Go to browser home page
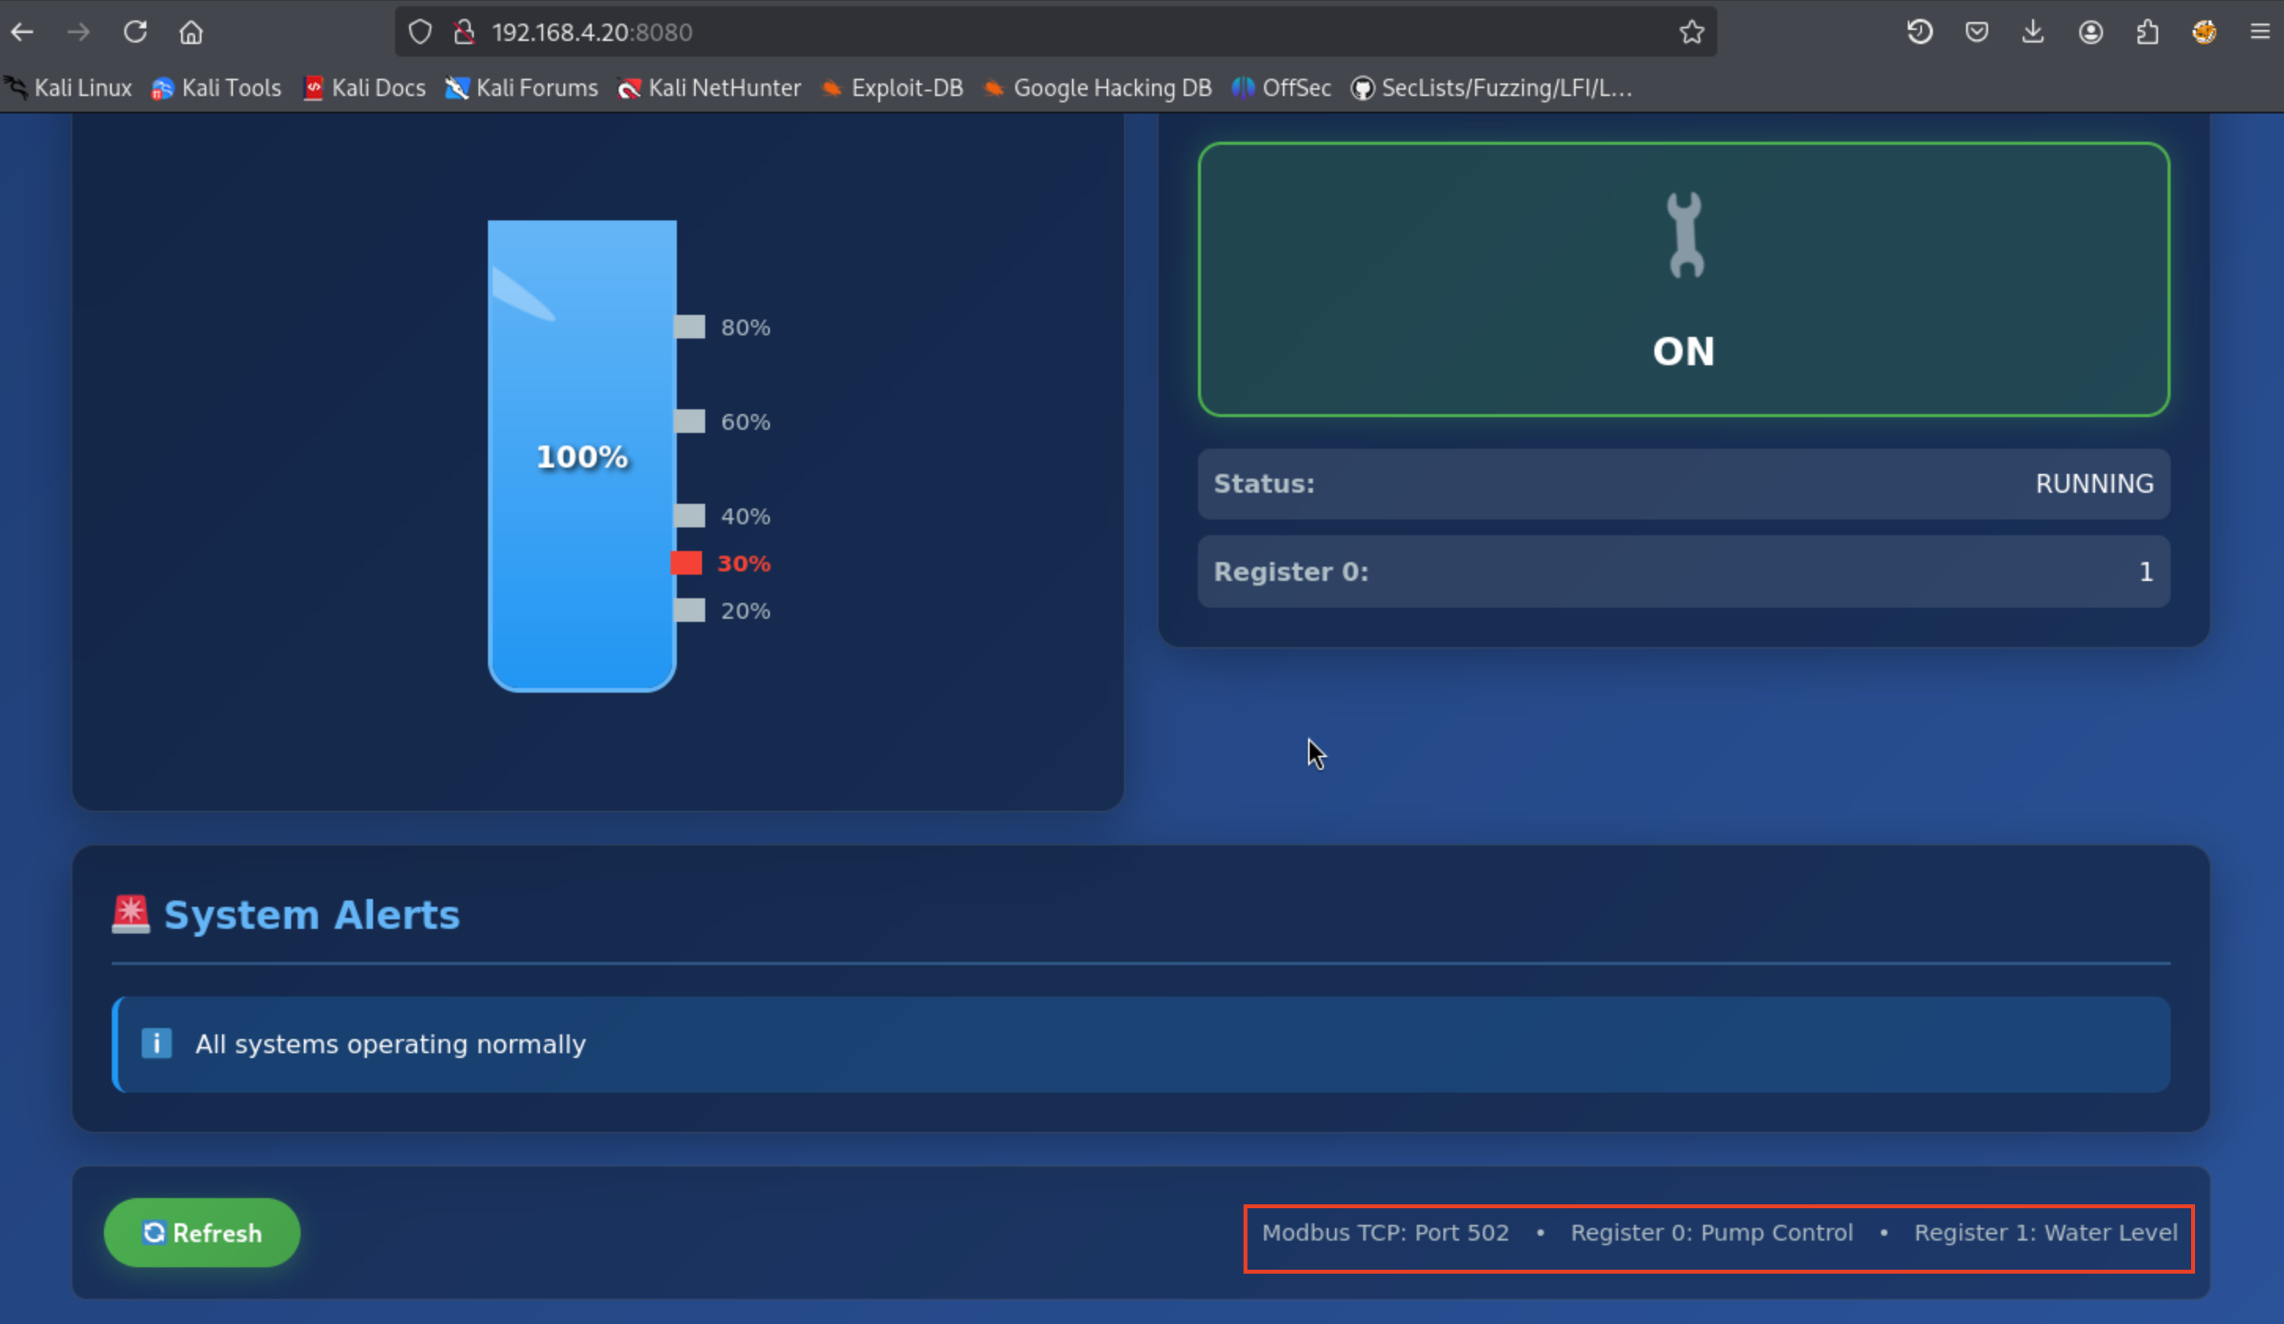2284x1324 pixels. click(x=190, y=32)
